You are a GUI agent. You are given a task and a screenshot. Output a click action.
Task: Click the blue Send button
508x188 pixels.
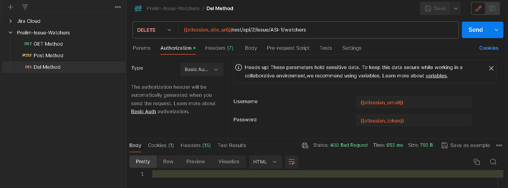[x=476, y=30]
